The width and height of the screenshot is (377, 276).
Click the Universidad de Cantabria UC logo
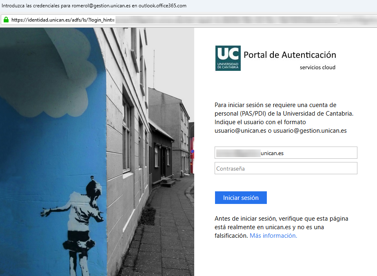(228, 58)
